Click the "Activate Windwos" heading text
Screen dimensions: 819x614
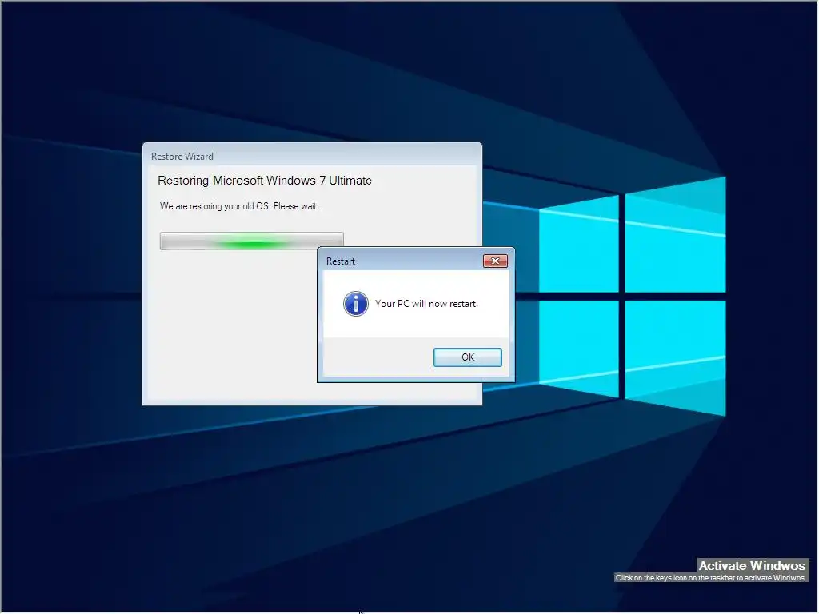pos(752,565)
